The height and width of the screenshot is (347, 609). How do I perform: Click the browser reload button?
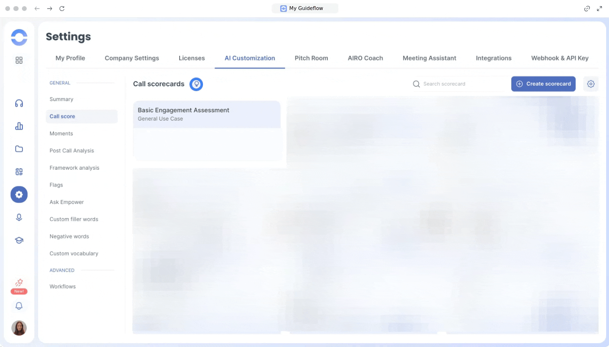click(62, 9)
